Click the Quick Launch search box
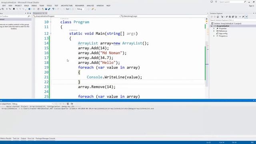The height and width of the screenshot is (144, 256). pyautogui.click(x=232, y=2)
